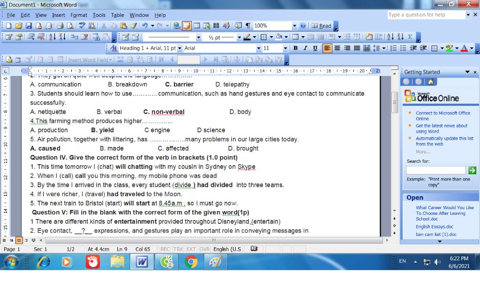Viewport: 480px width, 288px height.
Task: Open Styles and Formatting pane icon
Action: (113, 48)
